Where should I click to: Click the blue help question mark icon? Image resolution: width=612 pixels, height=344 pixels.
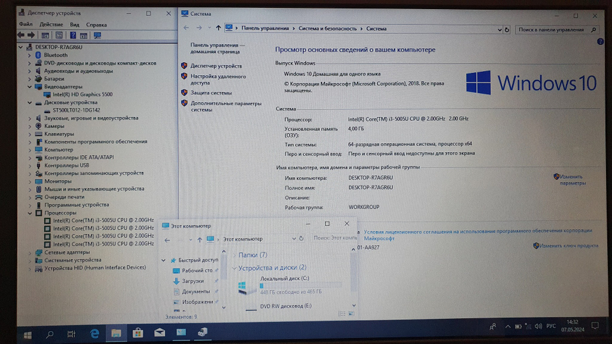[600, 42]
